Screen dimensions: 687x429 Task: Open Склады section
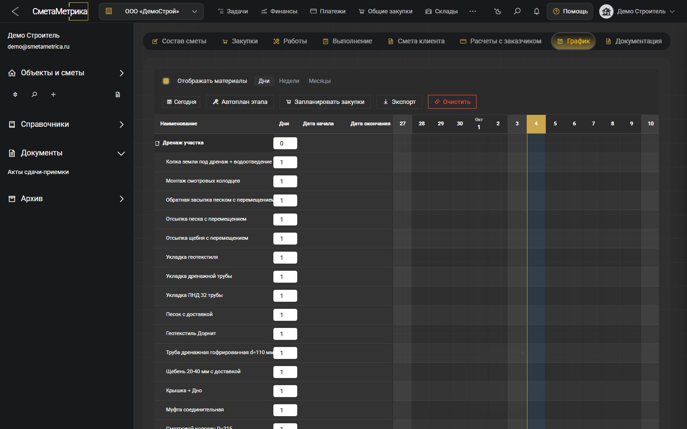pyautogui.click(x=441, y=11)
